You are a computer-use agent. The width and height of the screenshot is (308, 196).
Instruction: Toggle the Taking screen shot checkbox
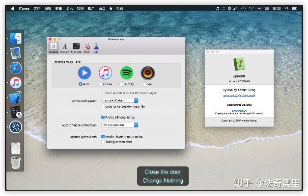point(103,142)
